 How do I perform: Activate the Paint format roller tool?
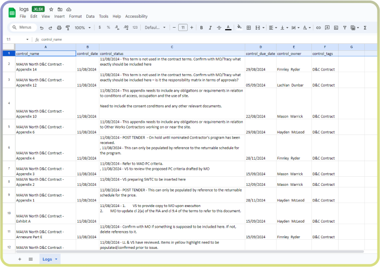point(68,28)
